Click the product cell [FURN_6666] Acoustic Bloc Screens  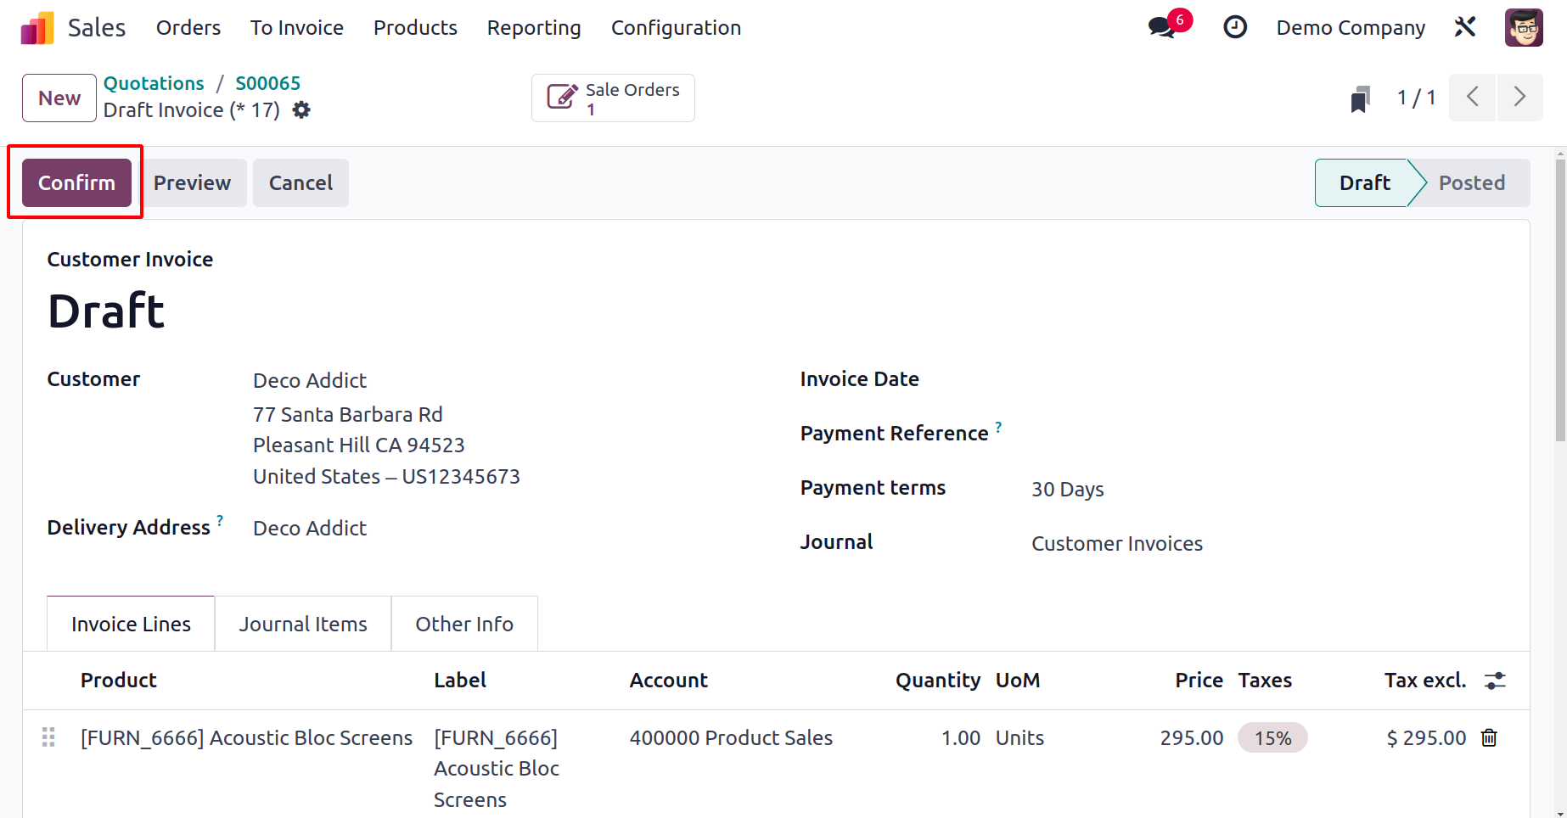[246, 738]
